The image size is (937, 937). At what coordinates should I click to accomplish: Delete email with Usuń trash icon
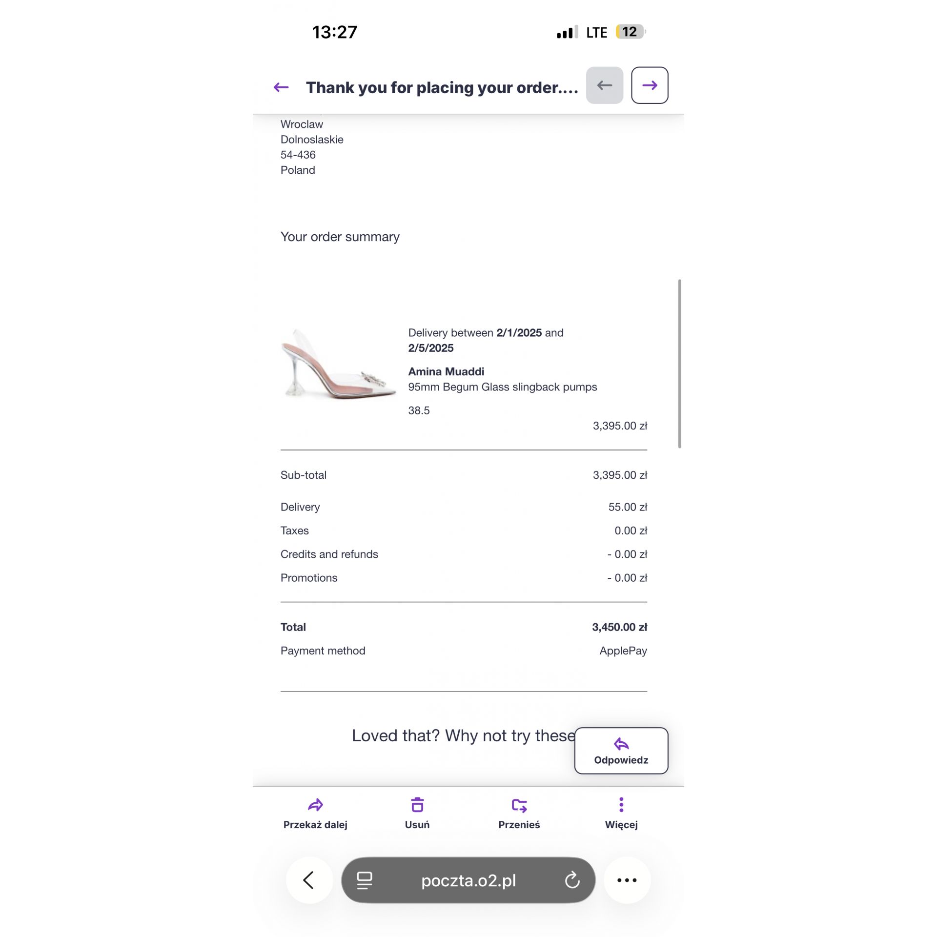tap(417, 813)
